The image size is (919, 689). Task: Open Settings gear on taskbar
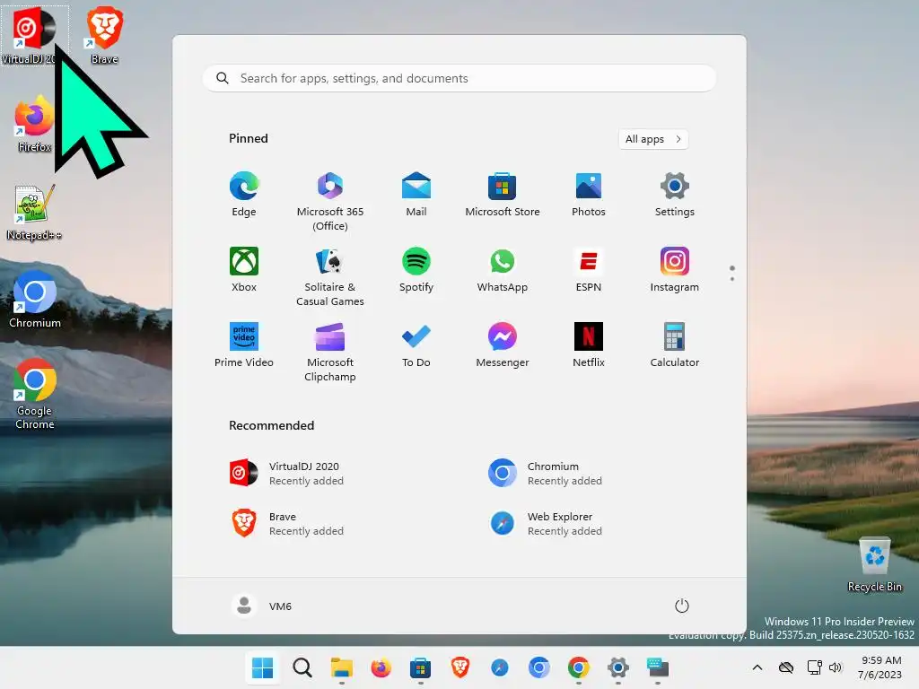(618, 667)
